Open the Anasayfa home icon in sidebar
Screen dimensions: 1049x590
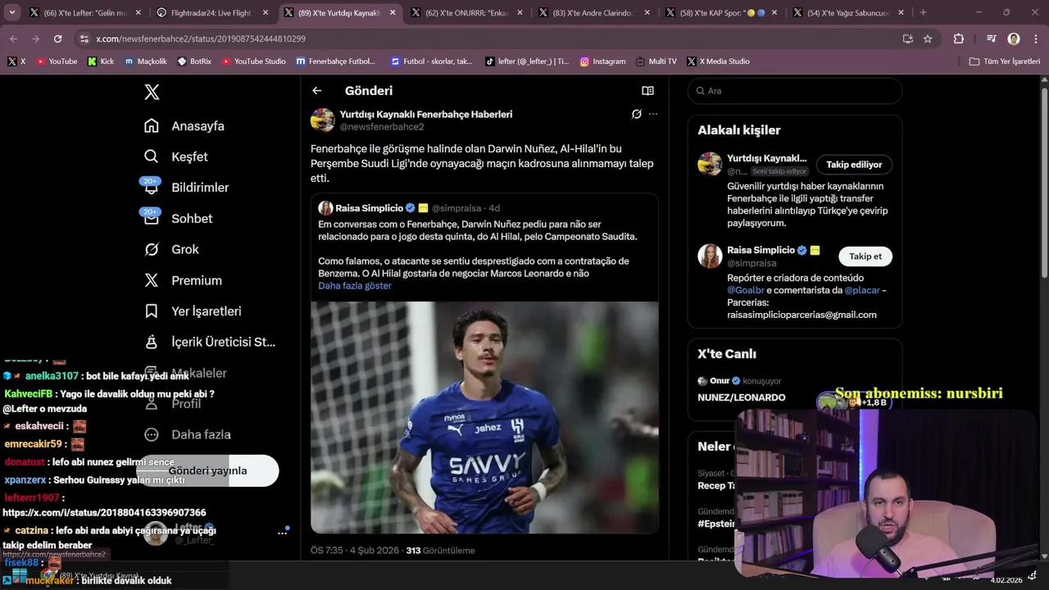152,125
